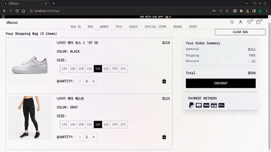Select size 165 for the first item

coord(106,68)
